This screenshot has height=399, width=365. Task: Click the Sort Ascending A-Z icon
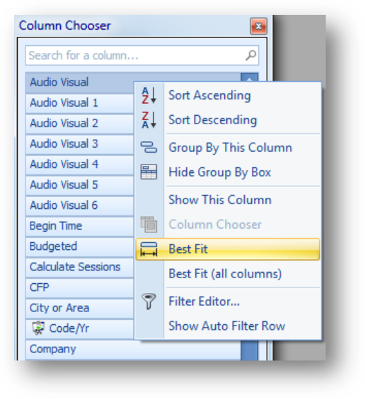(x=149, y=95)
